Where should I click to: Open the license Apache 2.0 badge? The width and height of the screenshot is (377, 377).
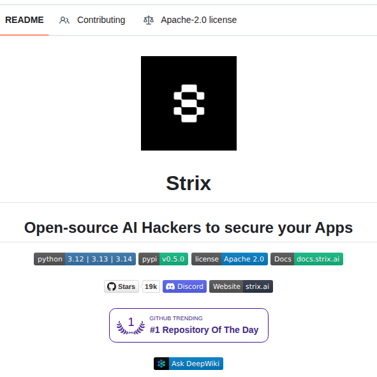click(x=230, y=259)
